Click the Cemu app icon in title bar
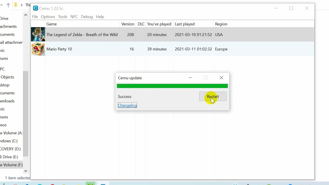 click(35, 8)
